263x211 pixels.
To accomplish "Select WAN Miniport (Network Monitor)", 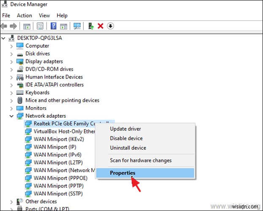I will (x=64, y=170).
